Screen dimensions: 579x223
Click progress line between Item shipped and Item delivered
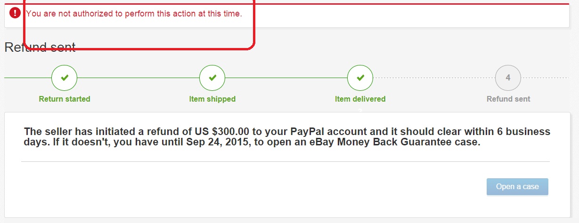(x=286, y=78)
